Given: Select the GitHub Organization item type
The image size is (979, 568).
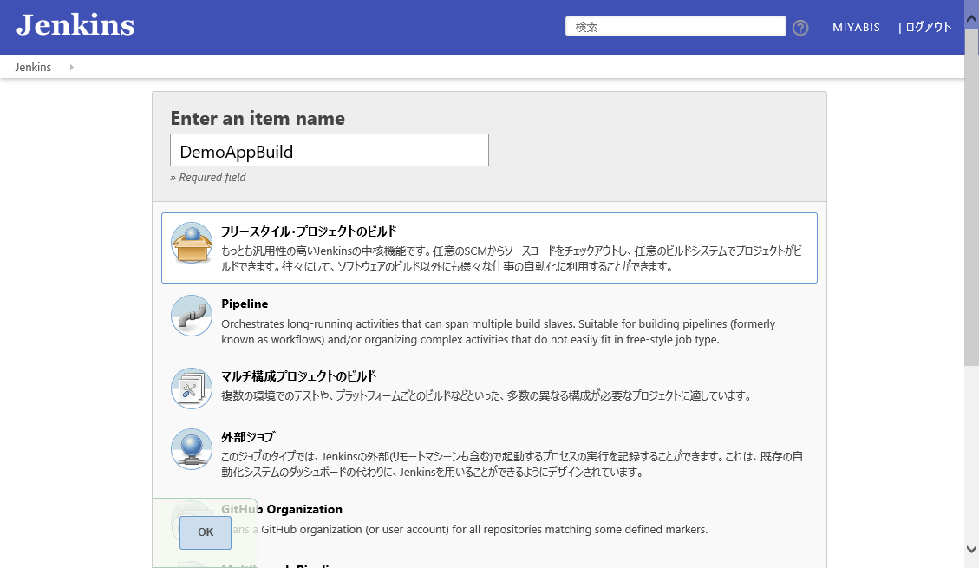Looking at the screenshot, I should [x=489, y=519].
